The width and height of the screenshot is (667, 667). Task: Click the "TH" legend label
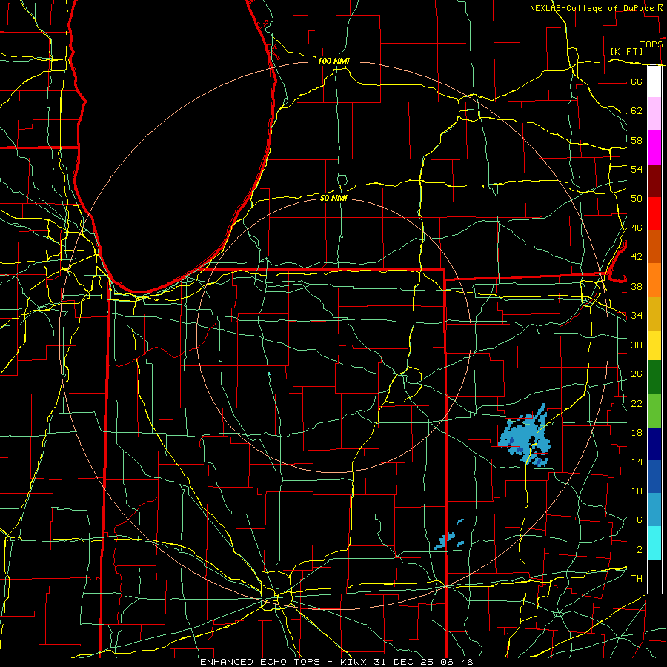coord(637,579)
